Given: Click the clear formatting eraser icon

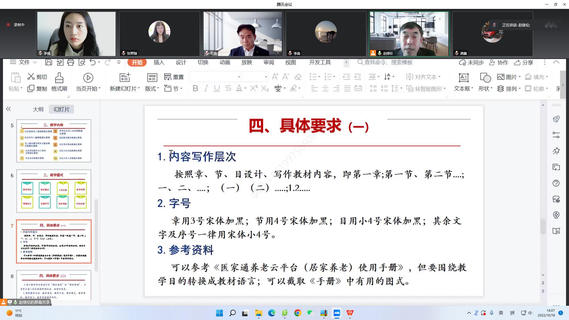Looking at the screenshot, I should tap(298, 77).
